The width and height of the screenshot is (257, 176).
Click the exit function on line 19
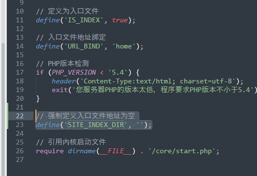pyautogui.click(x=60, y=90)
